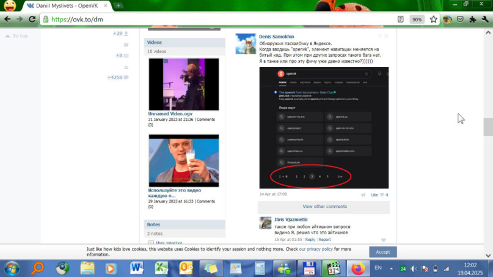Viewport: 493px width, 277px height.
Task: Reply to Jāris Vjazmietis's comment
Action: [310, 240]
